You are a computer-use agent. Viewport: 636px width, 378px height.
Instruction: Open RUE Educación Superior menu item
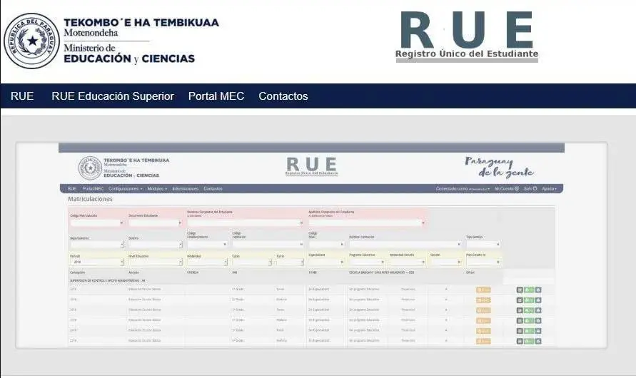[x=113, y=96]
